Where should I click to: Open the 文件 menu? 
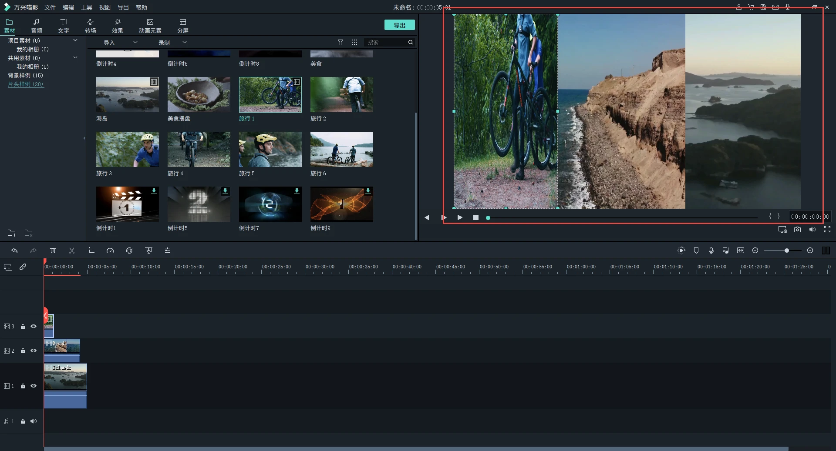[50, 7]
